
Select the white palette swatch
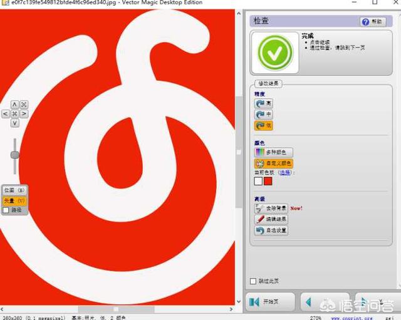click(258, 181)
